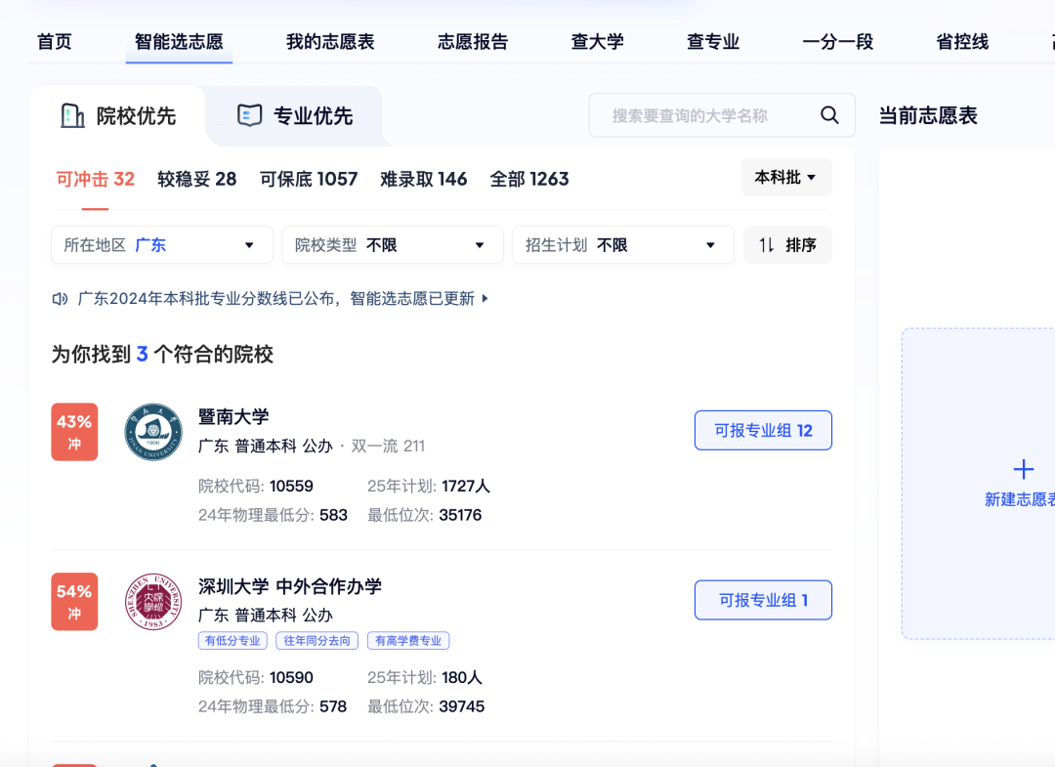Open the 招生计划 不限 dropdown

pos(623,245)
